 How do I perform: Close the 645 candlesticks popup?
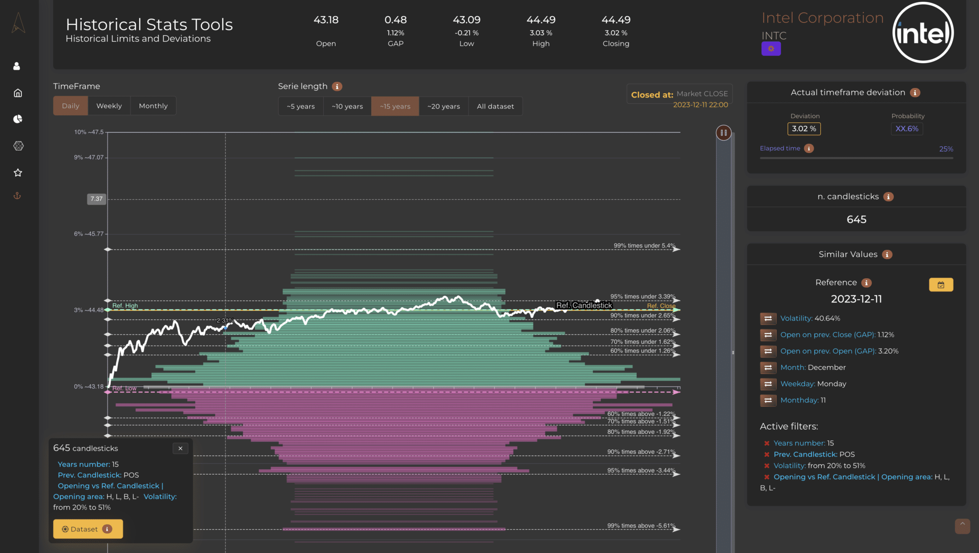point(180,448)
